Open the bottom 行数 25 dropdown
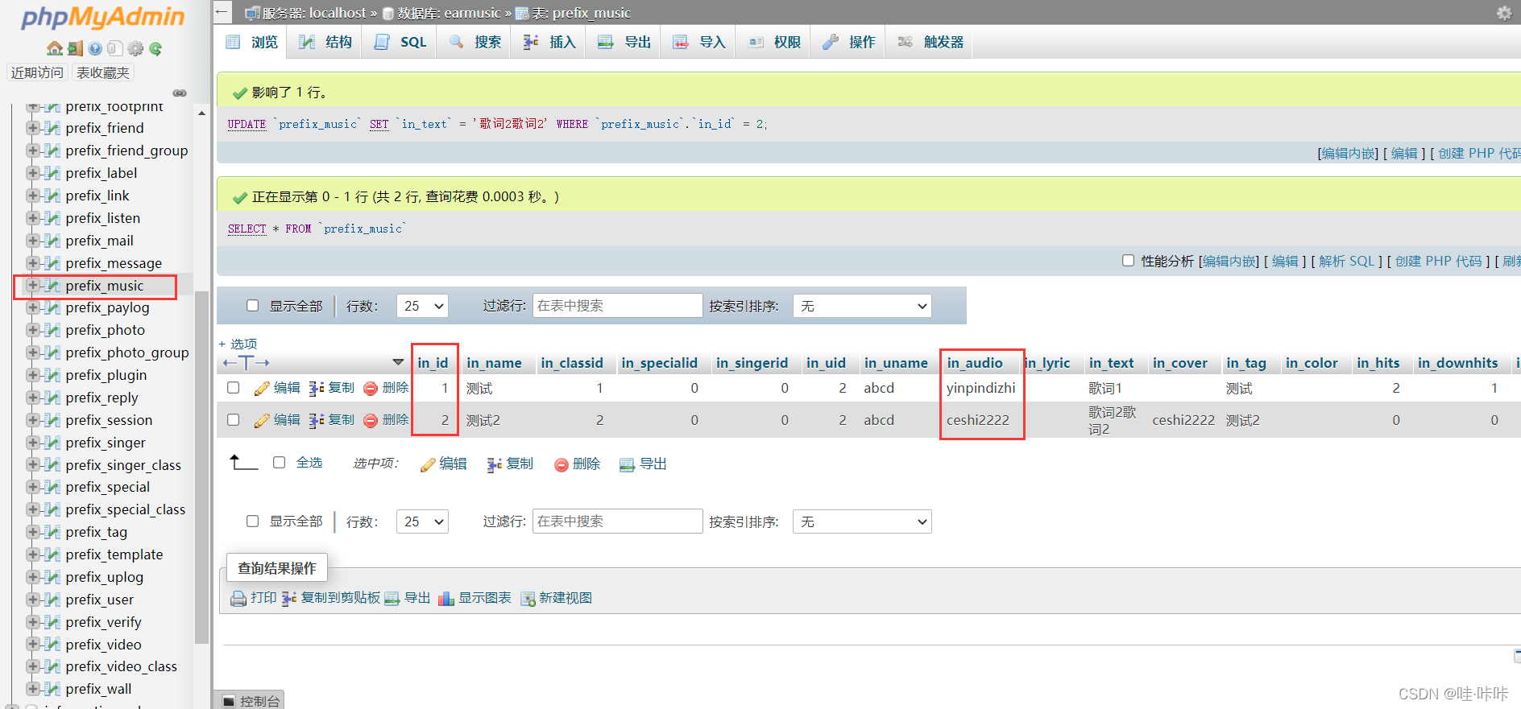Screen dimensions: 1521x709 (x=422, y=521)
